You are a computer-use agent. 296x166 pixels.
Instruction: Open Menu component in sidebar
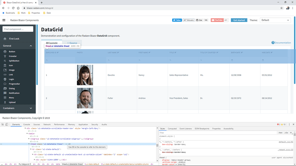tap(11, 98)
